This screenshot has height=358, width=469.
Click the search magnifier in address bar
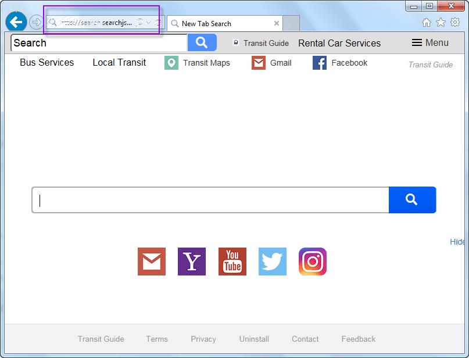pos(139,23)
